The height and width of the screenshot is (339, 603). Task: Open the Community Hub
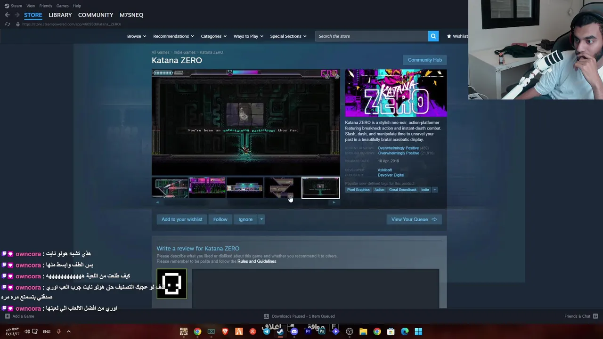pyautogui.click(x=425, y=60)
